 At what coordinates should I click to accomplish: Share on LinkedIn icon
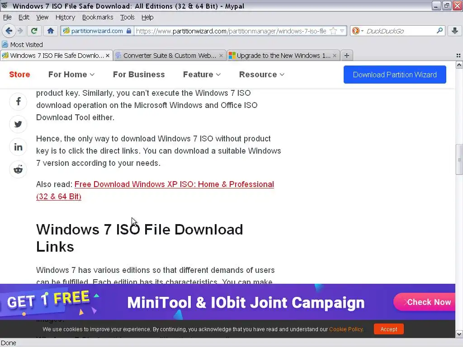(x=18, y=147)
